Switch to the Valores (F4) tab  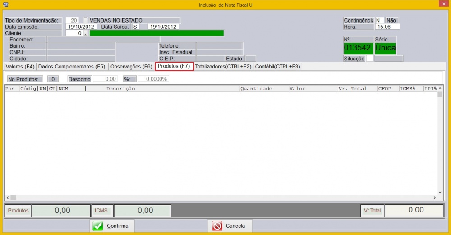(x=20, y=67)
